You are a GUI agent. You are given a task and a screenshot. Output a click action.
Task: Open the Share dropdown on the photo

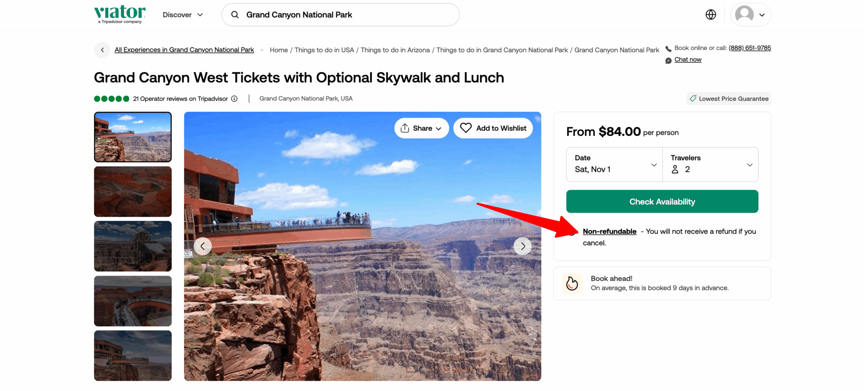coord(421,128)
